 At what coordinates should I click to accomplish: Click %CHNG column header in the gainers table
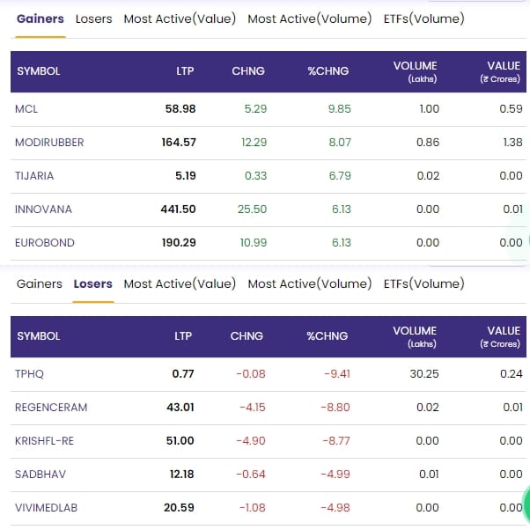[329, 71]
